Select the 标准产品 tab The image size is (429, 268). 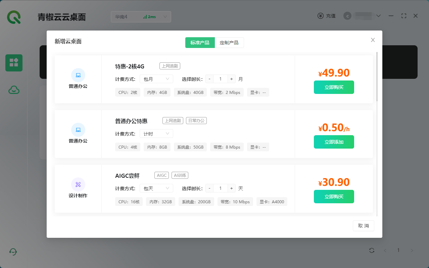coord(200,43)
